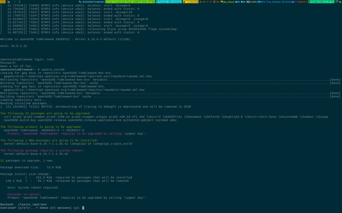The image size is (342, 213).
Task: Click the memory usage 5.1Gi/13Gi block
Action: point(190,2)
